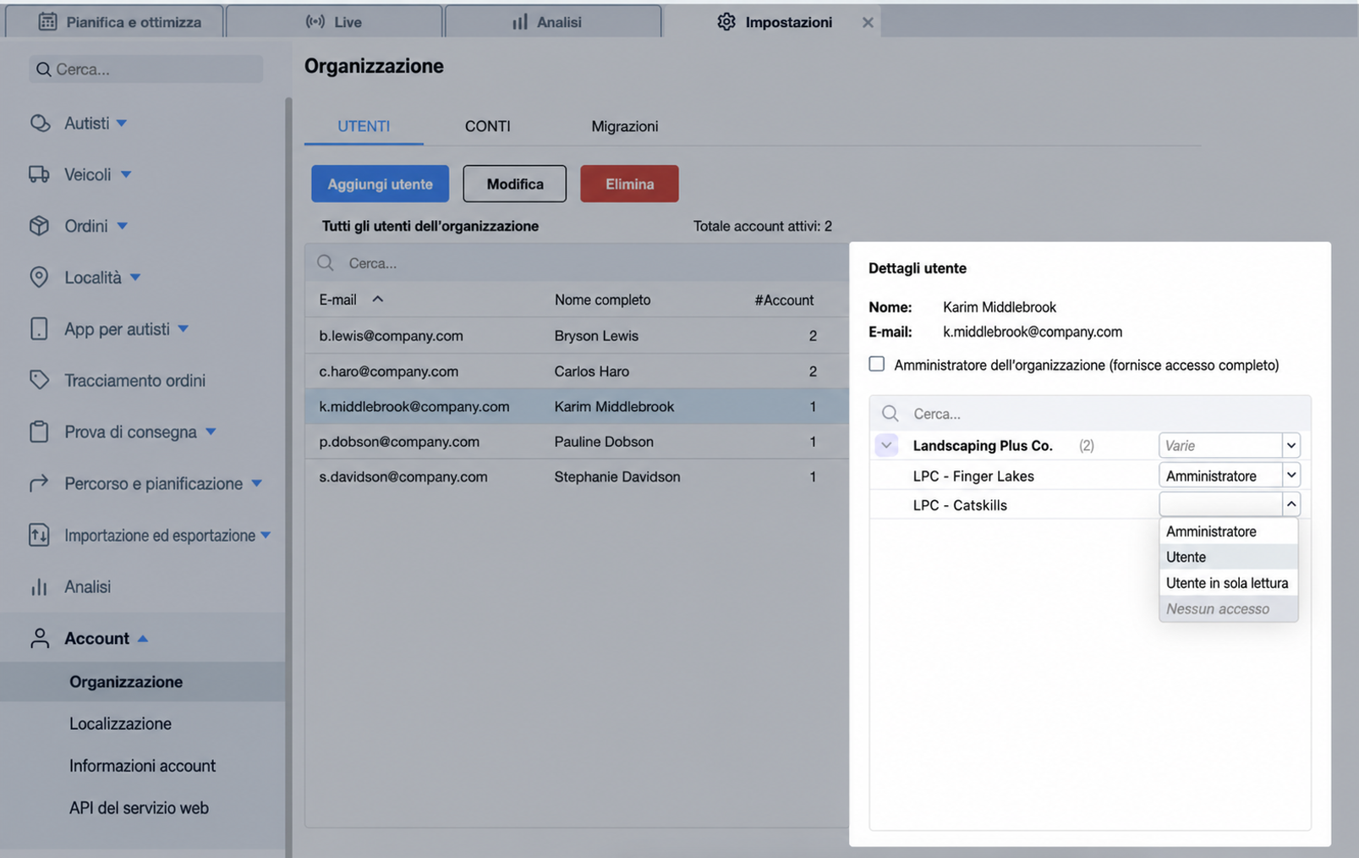1359x858 pixels.
Task: Expand the App per autisti arrow
Action: coord(184,329)
